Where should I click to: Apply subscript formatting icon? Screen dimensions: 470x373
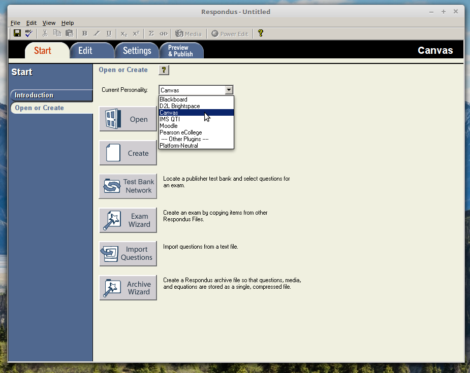coord(124,33)
